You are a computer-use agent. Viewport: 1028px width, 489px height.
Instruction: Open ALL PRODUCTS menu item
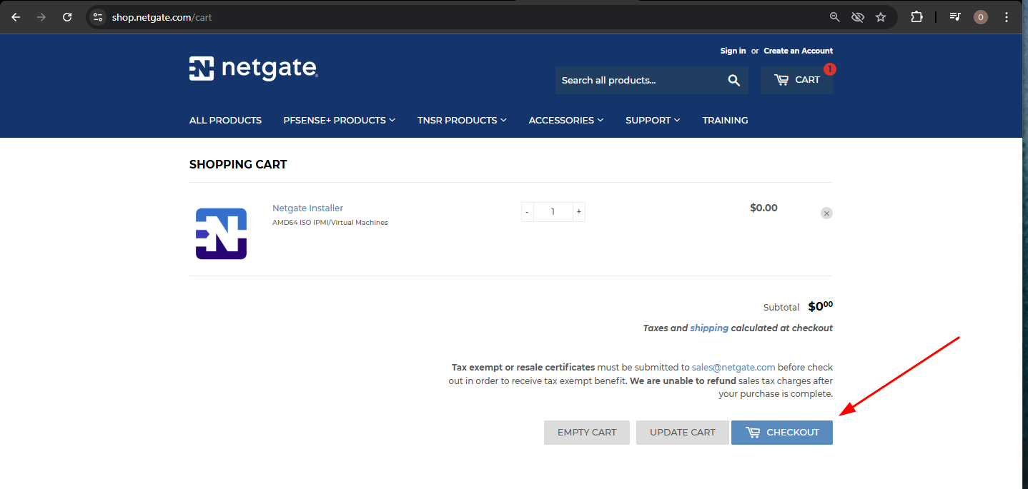click(225, 120)
